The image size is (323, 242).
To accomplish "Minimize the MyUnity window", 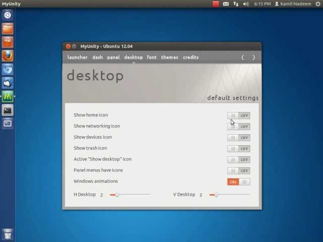I will (74, 46).
